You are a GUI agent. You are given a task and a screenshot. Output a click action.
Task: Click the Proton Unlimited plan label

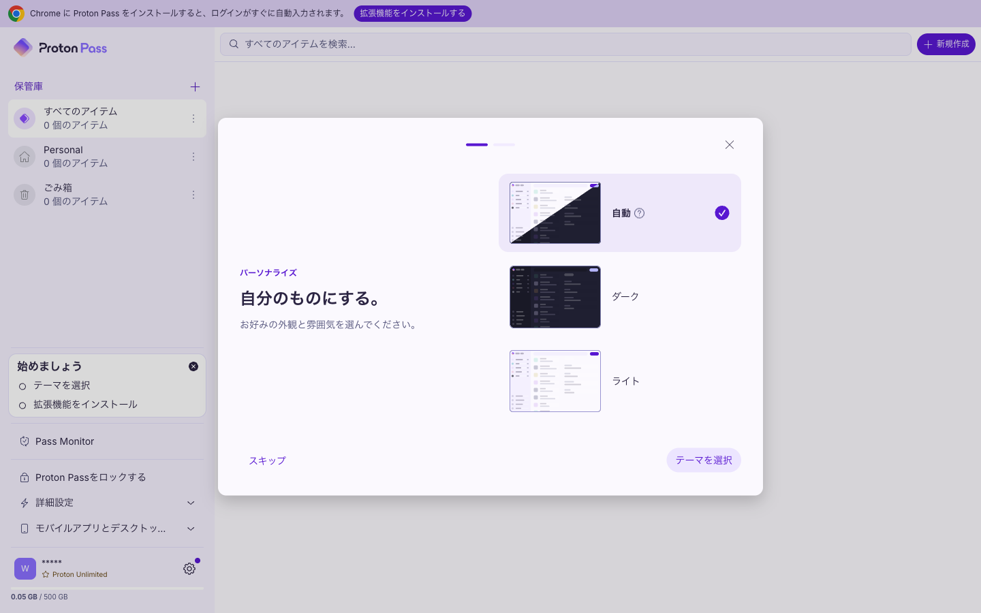pyautogui.click(x=80, y=575)
